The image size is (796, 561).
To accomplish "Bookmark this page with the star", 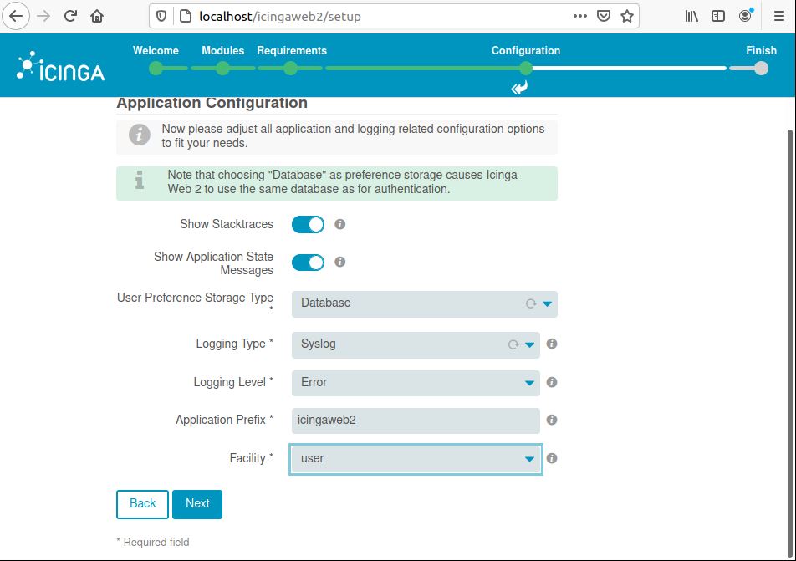I will (627, 16).
